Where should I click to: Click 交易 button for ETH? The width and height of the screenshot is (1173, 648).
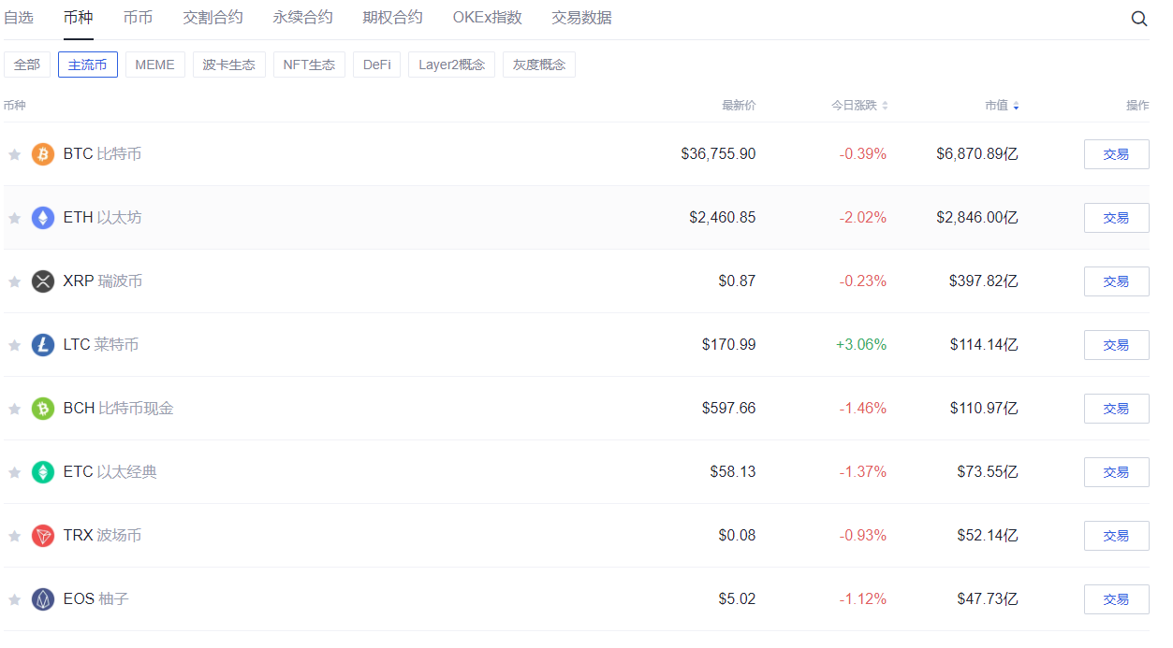coord(1117,218)
